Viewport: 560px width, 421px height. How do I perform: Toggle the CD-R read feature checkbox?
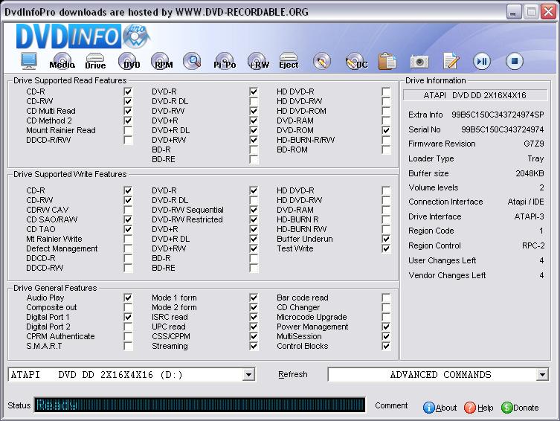128,91
